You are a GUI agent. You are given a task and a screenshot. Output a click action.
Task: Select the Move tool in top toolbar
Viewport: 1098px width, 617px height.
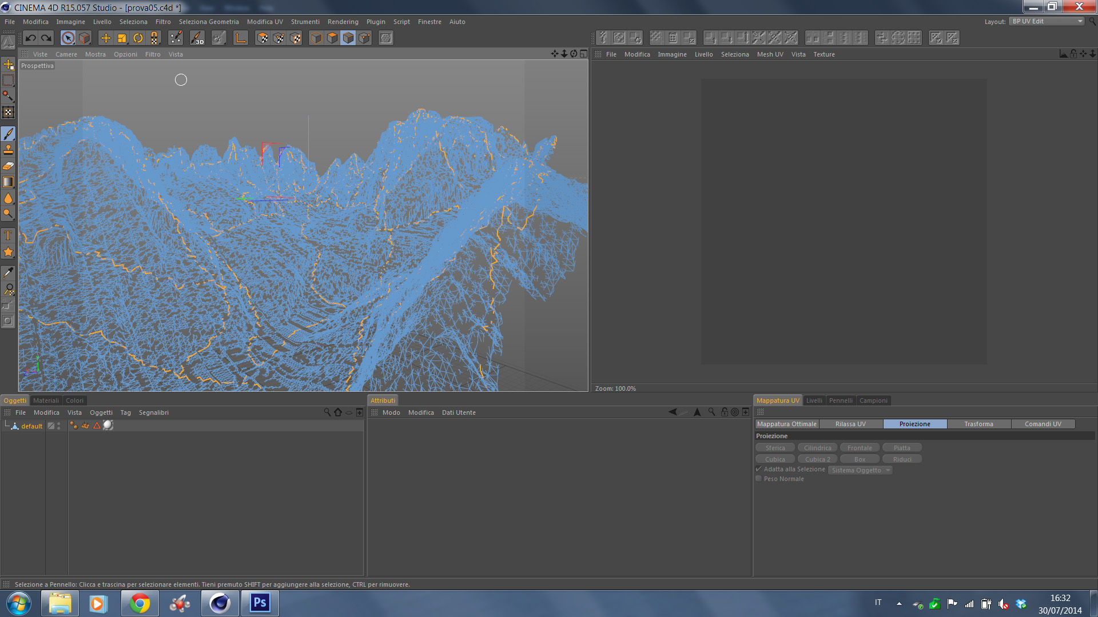[x=106, y=38]
